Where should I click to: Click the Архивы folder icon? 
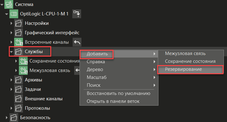(18, 80)
